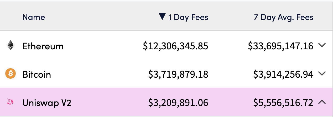Click the highlighted Uniswap V2 table row
333x117 pixels.
[x=166, y=102]
